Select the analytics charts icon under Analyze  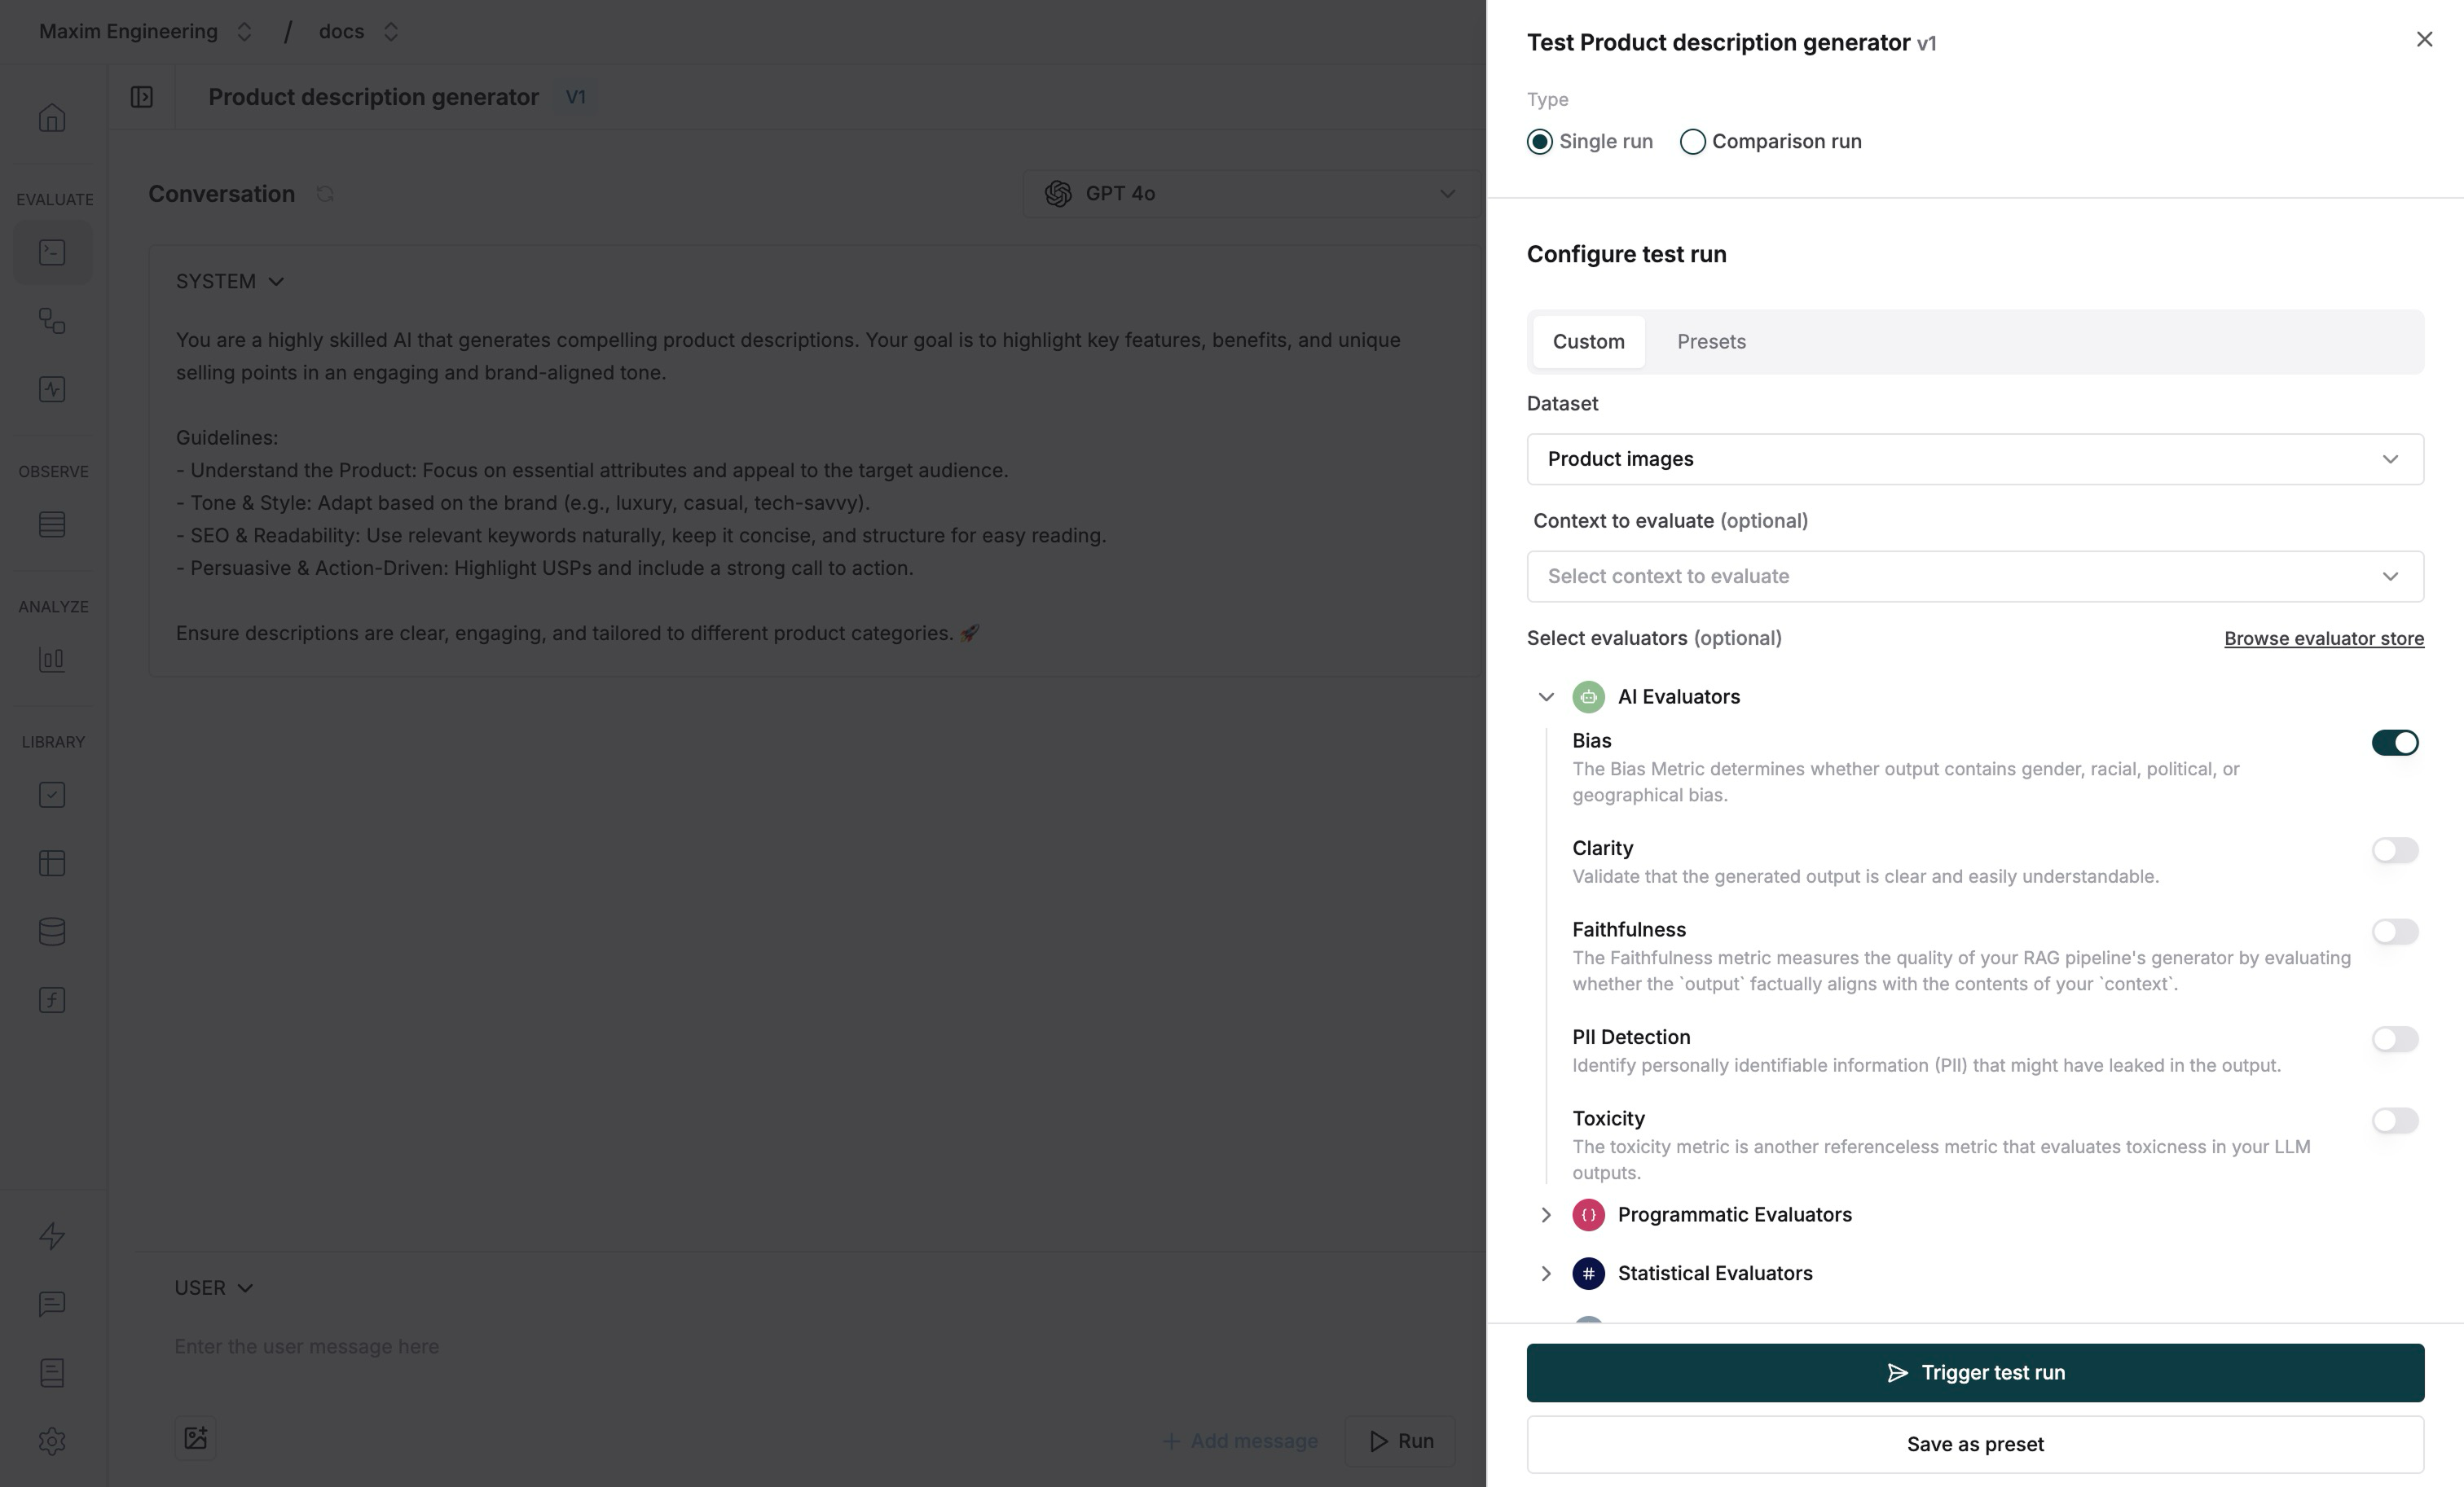[x=52, y=660]
